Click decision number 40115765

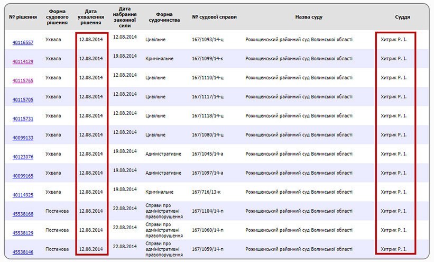point(23,80)
